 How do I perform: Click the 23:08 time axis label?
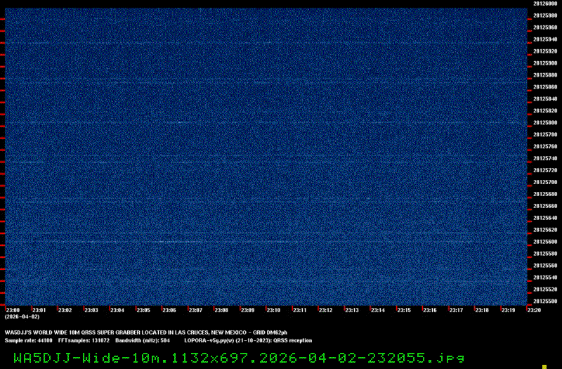point(221,310)
